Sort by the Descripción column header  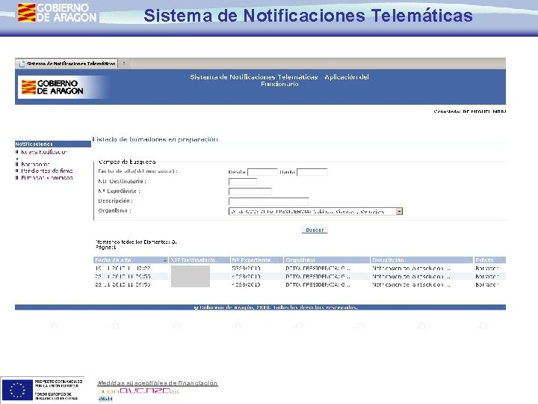(x=421, y=260)
